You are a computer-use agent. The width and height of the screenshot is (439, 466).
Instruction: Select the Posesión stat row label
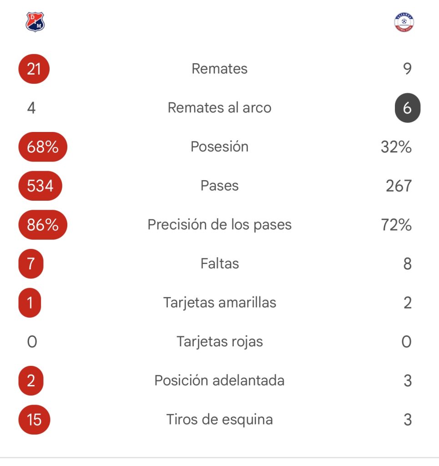tap(219, 147)
